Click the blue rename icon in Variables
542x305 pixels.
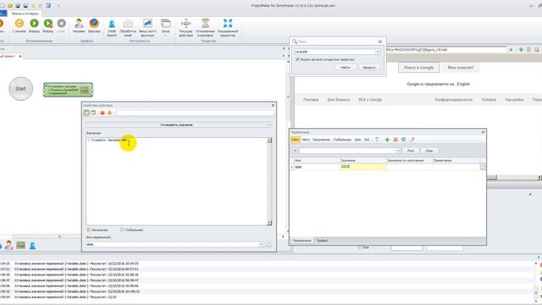pyautogui.click(x=404, y=140)
